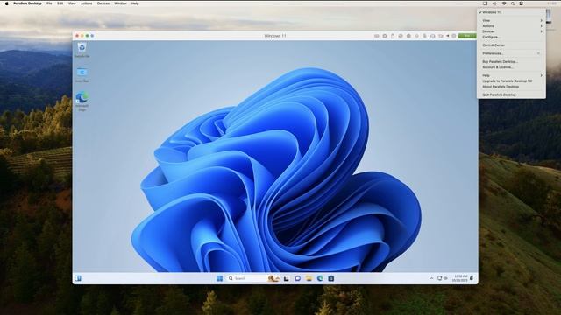Open the Apple menu
This screenshot has height=315, width=561.
pos(6,3)
